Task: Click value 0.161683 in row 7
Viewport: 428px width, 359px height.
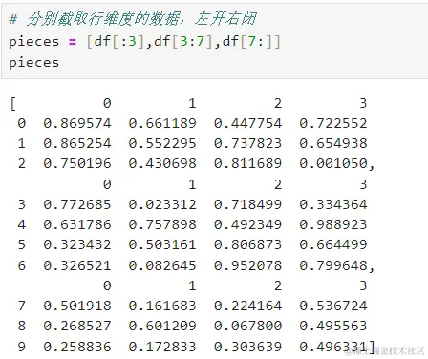Action: tap(162, 306)
